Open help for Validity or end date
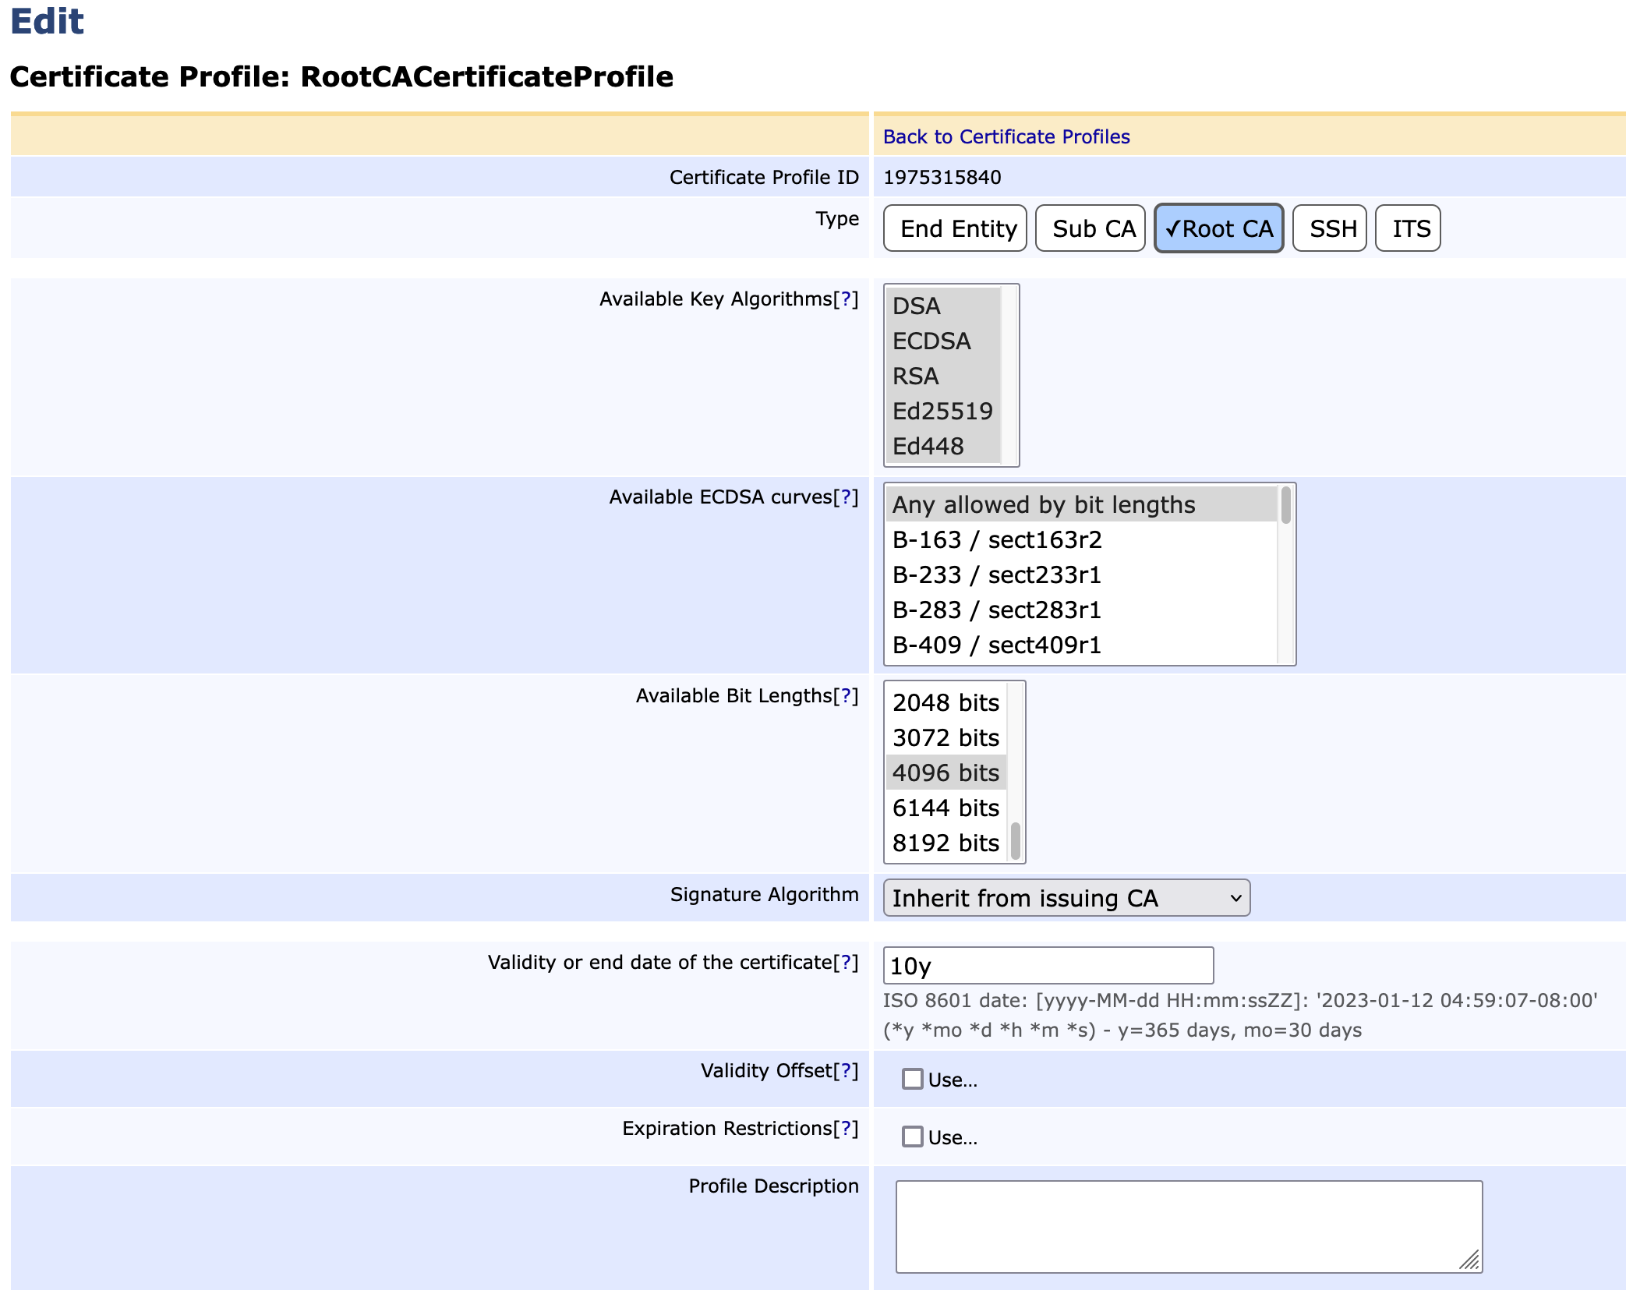The width and height of the screenshot is (1626, 1308). click(846, 963)
